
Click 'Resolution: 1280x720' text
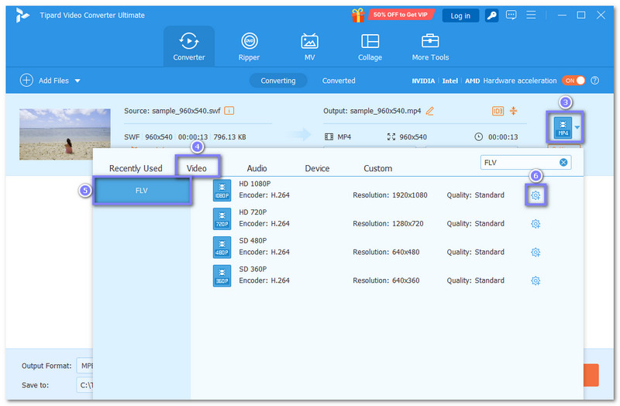click(388, 224)
